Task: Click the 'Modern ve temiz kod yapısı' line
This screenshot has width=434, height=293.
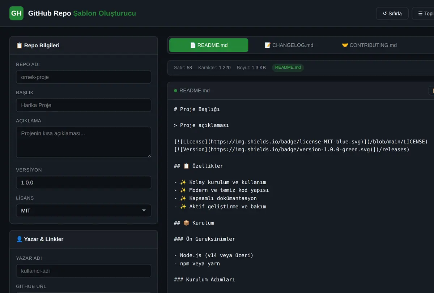Action: point(221,190)
